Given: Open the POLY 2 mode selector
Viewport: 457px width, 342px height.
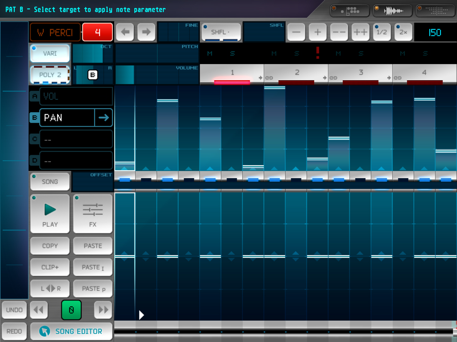Looking at the screenshot, I should 50,75.
